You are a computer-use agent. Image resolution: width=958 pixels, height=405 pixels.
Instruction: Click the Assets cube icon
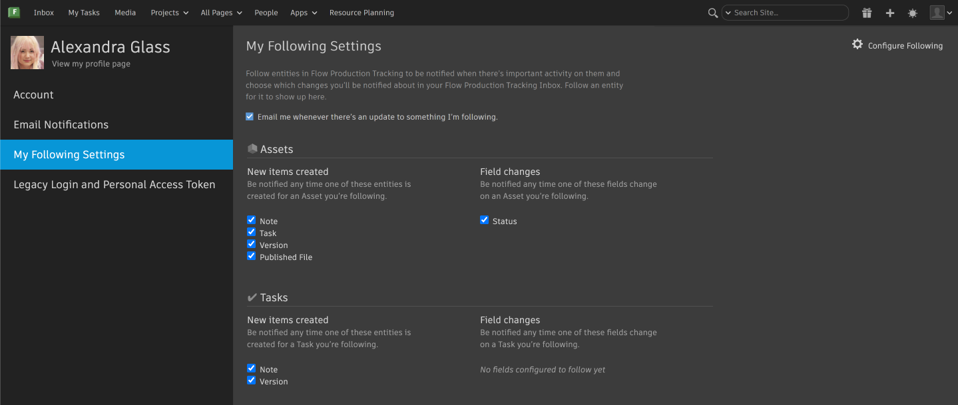252,149
